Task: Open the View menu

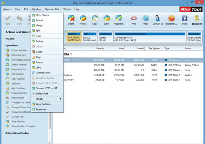Action: [18, 9]
